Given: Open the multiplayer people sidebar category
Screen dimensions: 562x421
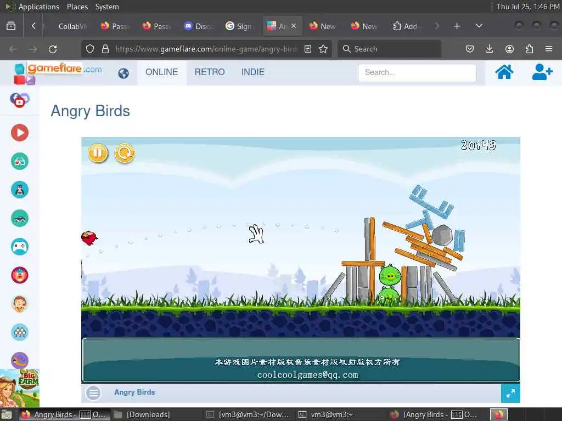Looking at the screenshot, I should [x=20, y=332].
